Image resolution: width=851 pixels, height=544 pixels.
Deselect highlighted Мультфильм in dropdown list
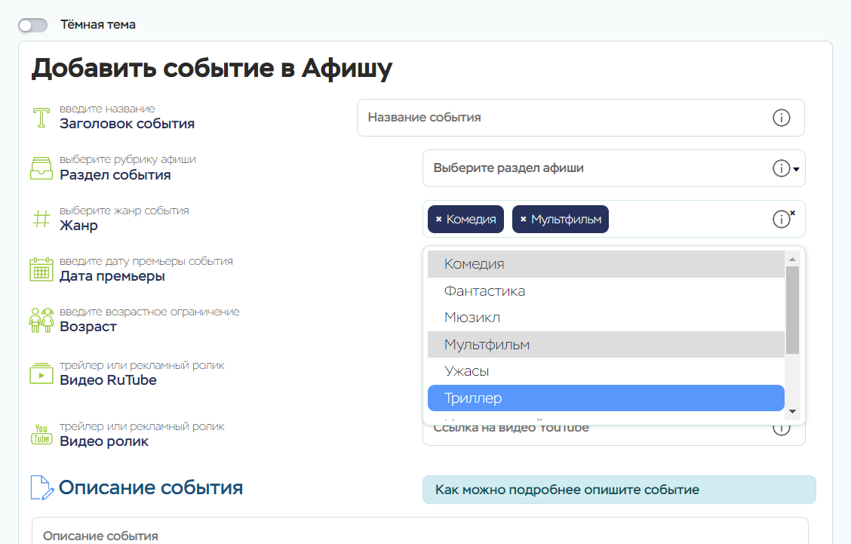click(606, 345)
